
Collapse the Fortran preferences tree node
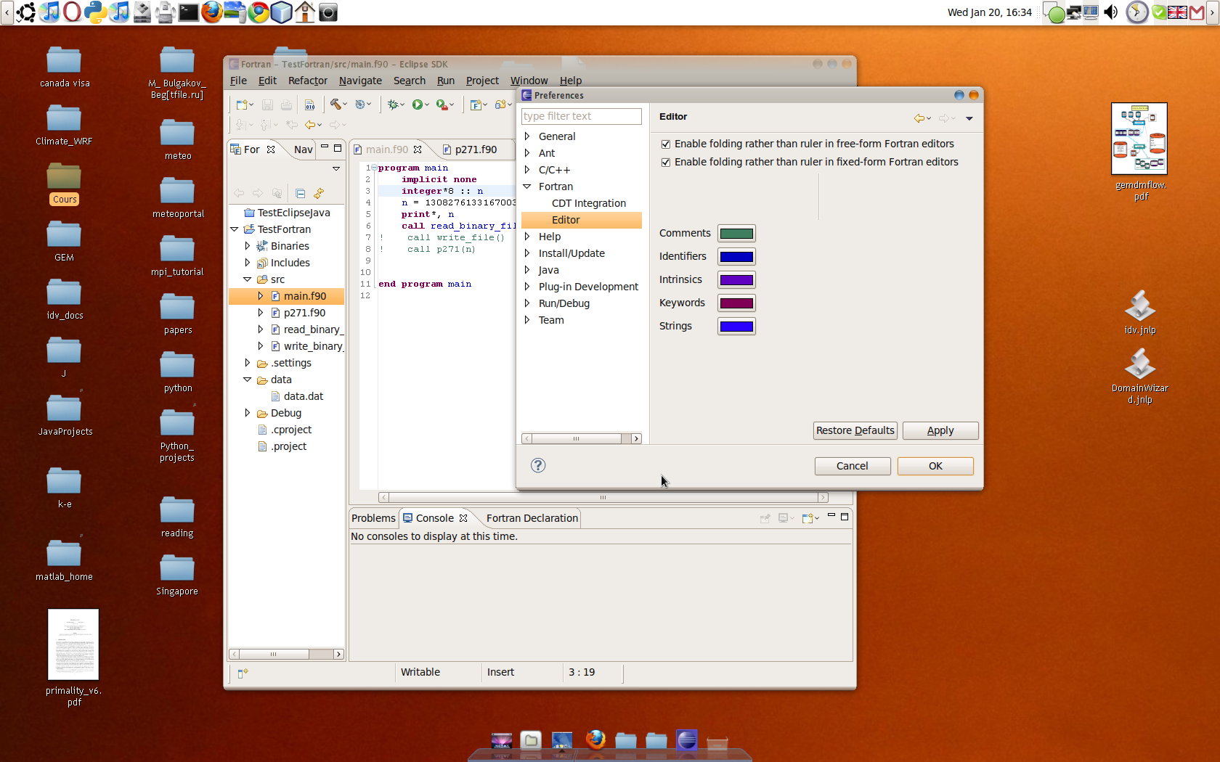click(527, 187)
